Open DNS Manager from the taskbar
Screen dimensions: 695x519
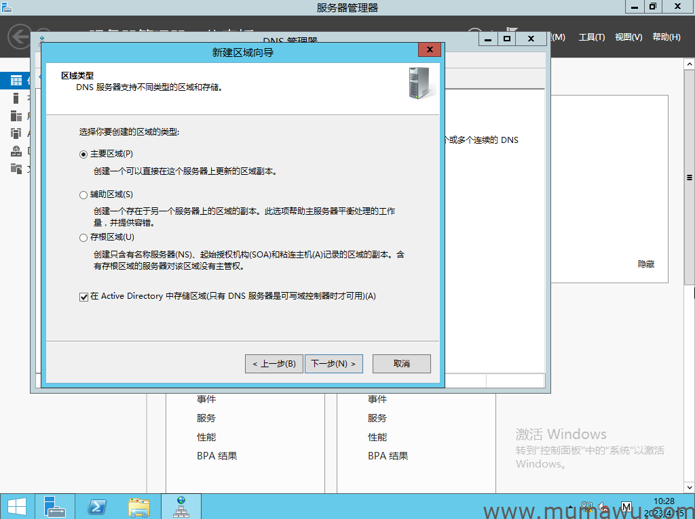pos(181,506)
